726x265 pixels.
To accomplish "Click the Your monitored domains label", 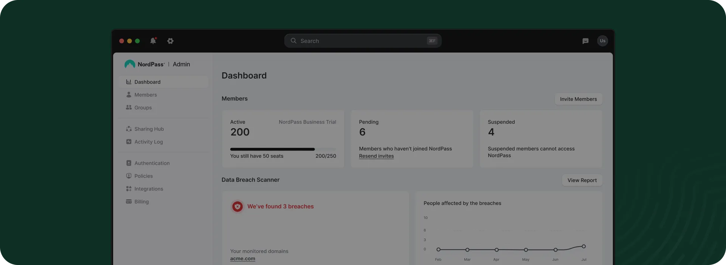I will 259,251.
